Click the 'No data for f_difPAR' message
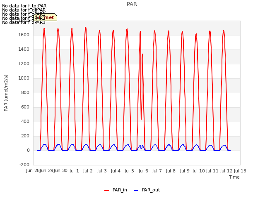 point(24,10)
